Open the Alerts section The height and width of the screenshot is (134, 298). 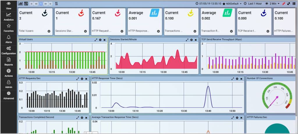coord(8,39)
